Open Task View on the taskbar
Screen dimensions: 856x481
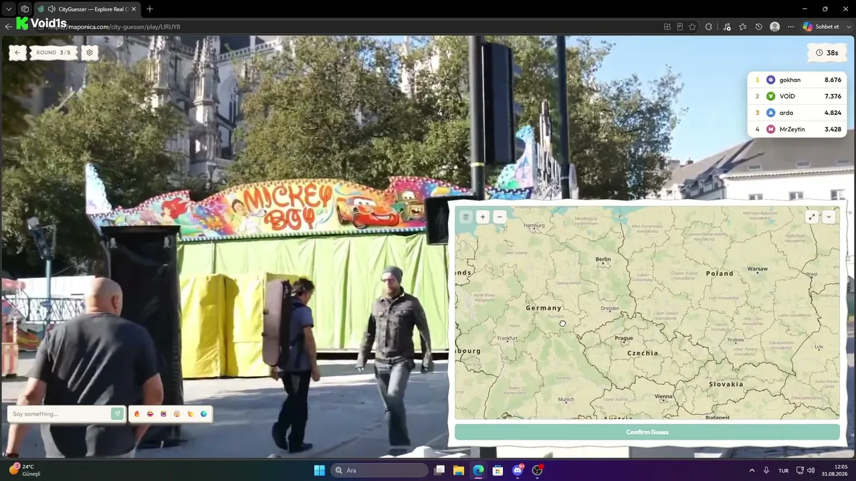(439, 470)
